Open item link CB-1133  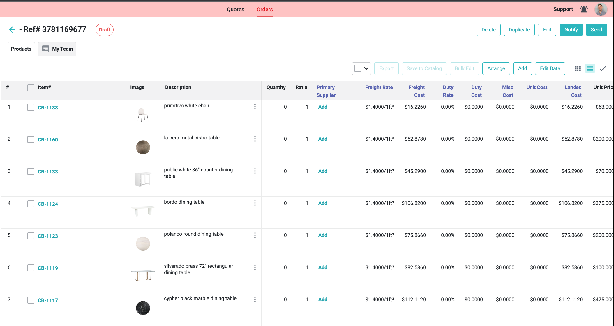(48, 172)
